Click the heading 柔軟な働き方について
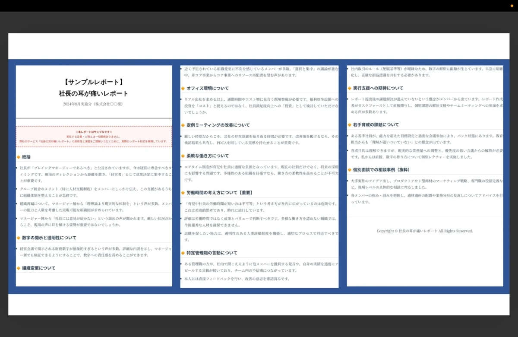The height and width of the screenshot is (337, 518). pos(208,156)
